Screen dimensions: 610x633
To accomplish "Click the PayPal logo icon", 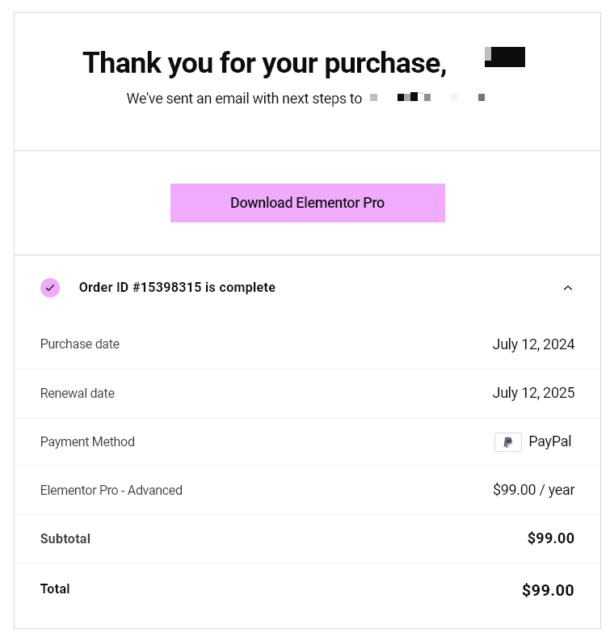I will click(508, 442).
